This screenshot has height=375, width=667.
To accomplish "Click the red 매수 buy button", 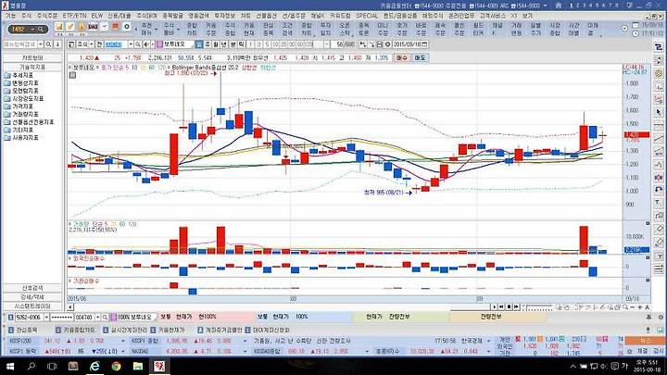I will coord(401,57).
